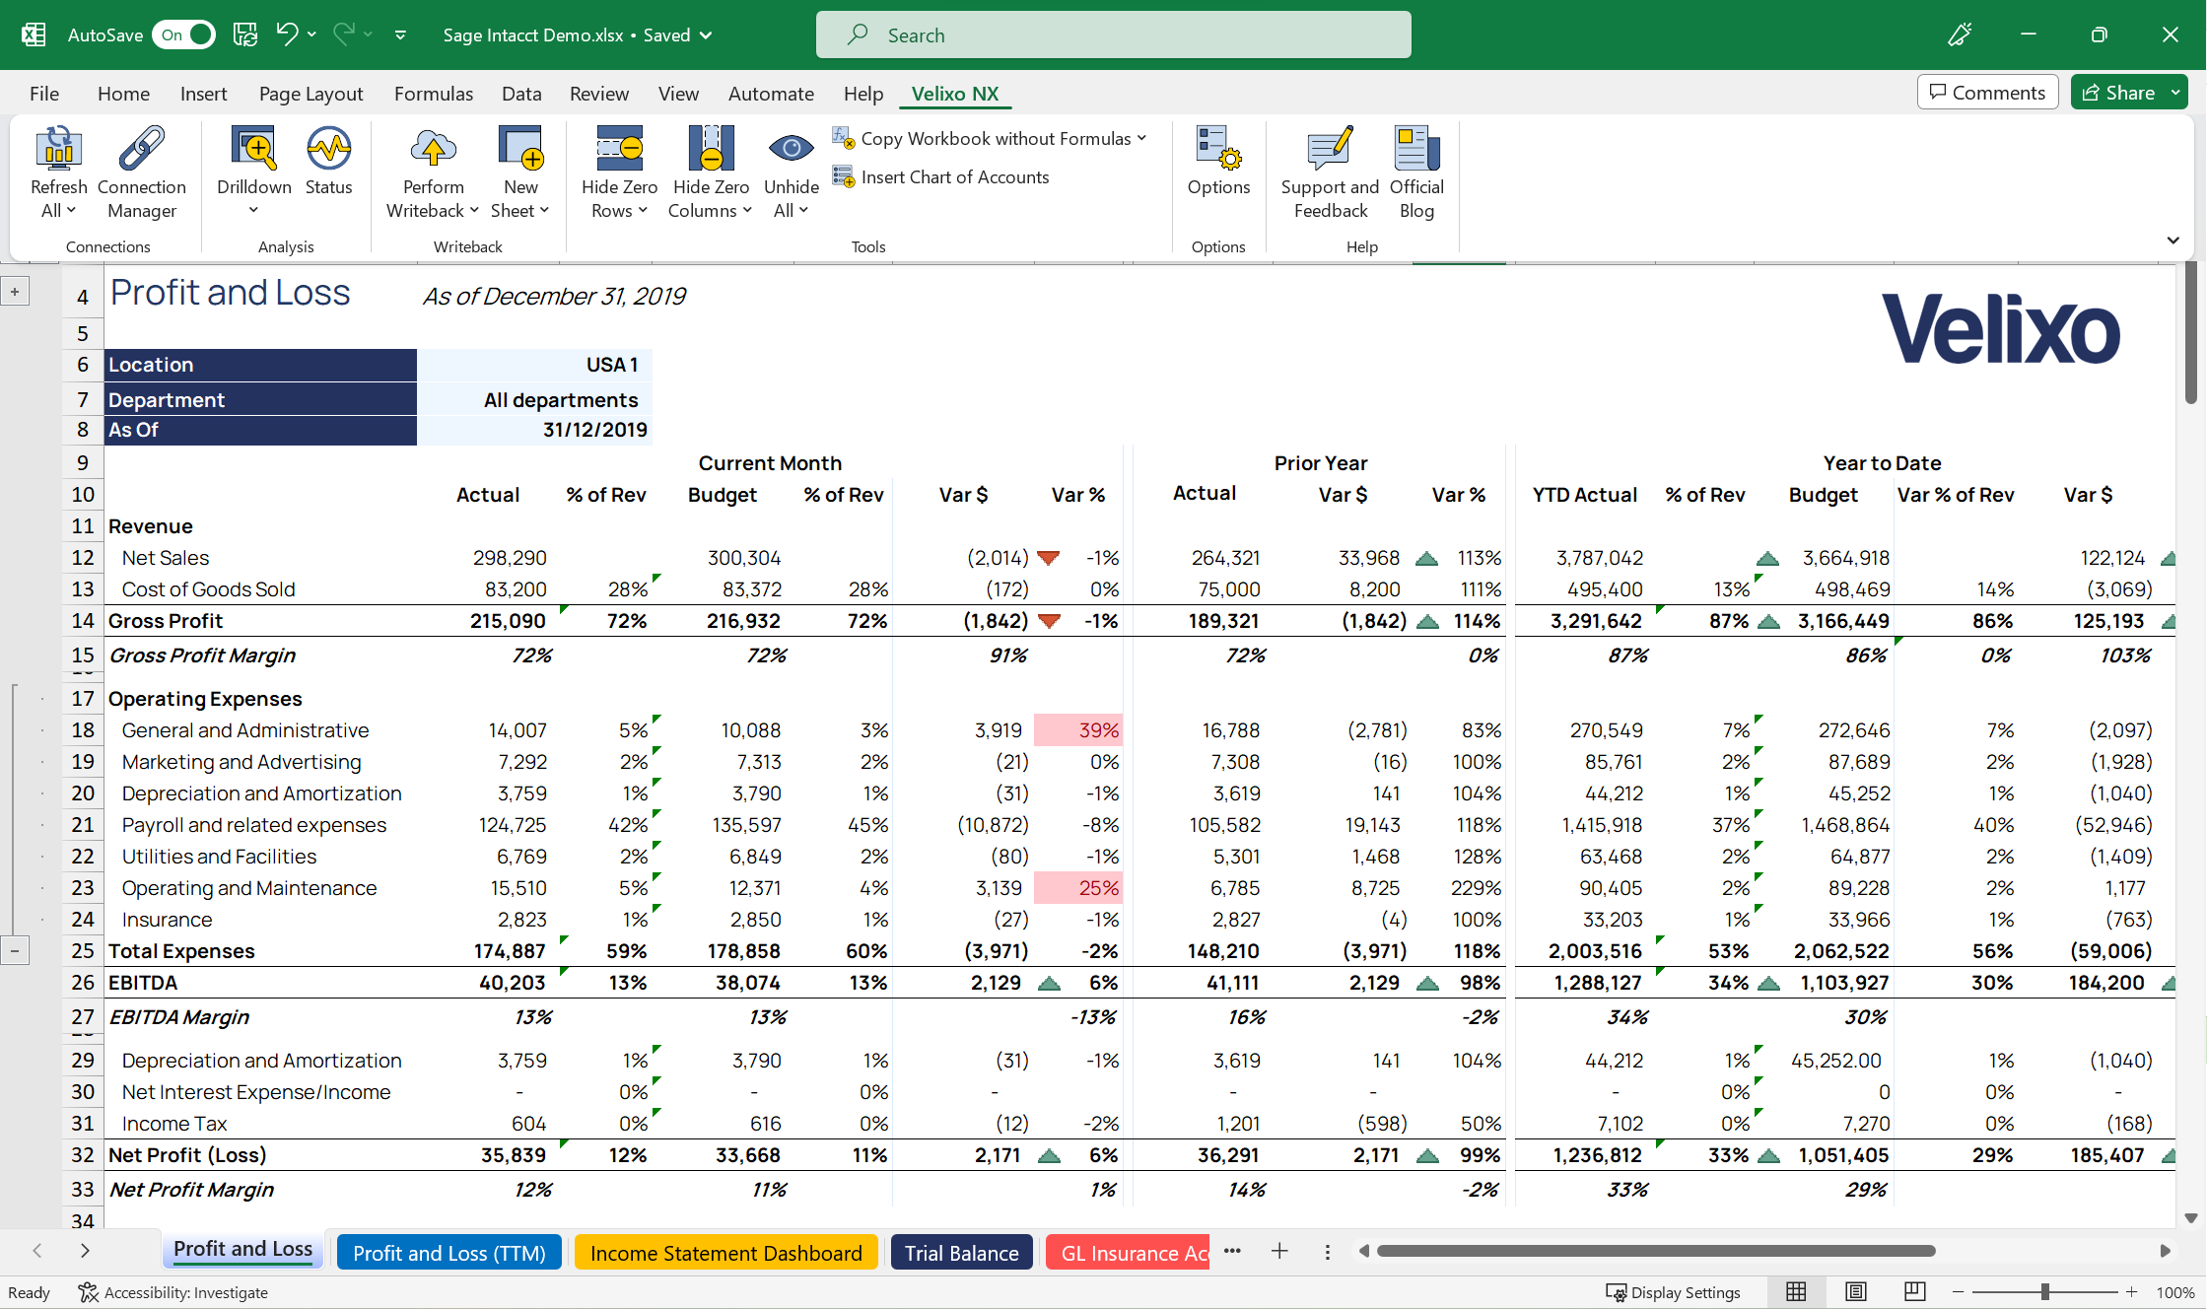Expand the Refresh All dropdown
The image size is (2207, 1309).
(71, 211)
